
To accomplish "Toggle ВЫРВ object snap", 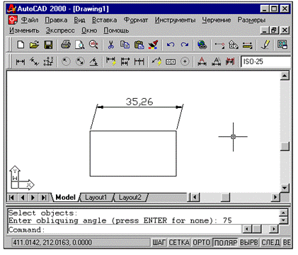I will pos(249,242).
